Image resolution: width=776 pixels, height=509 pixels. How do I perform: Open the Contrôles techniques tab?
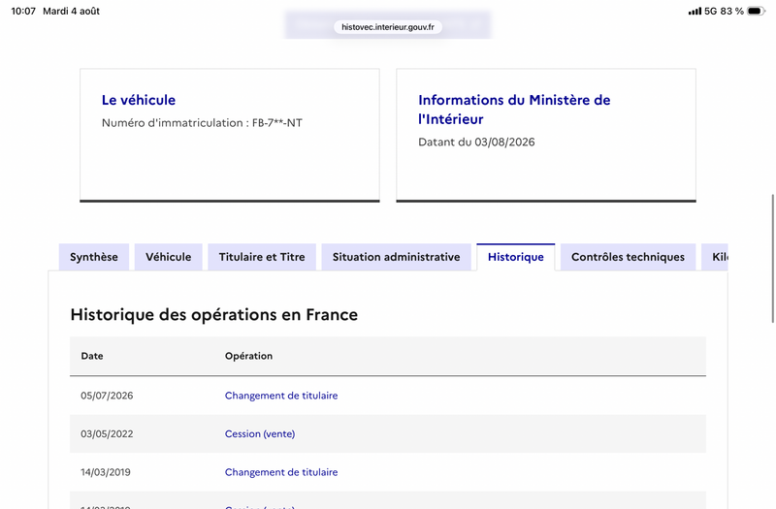tap(628, 257)
